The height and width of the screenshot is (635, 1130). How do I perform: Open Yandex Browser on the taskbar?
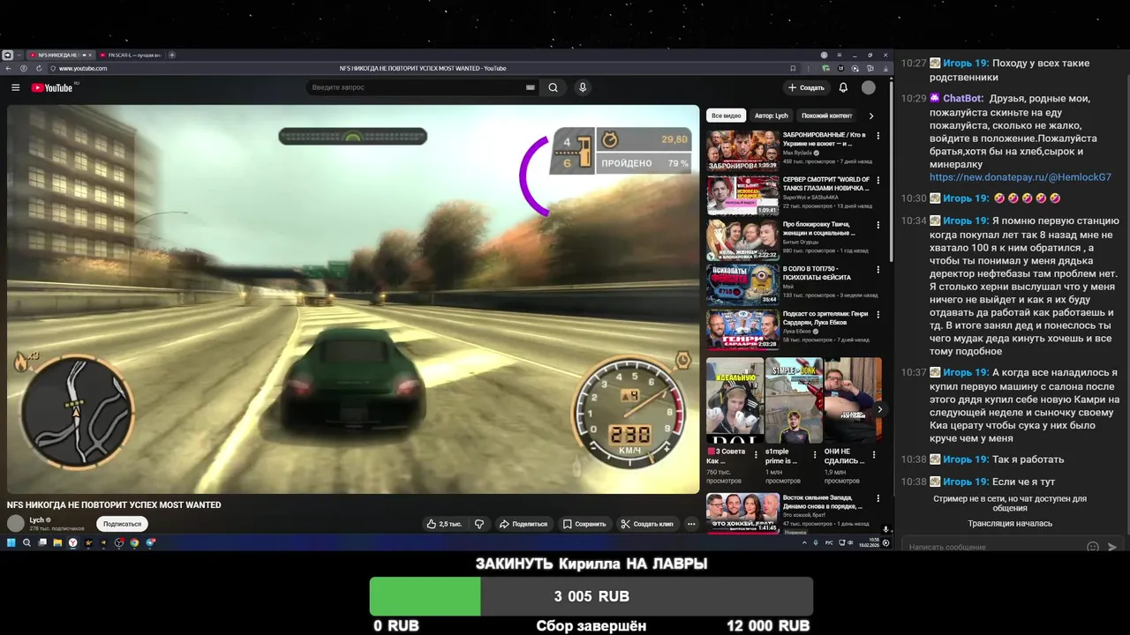point(72,543)
